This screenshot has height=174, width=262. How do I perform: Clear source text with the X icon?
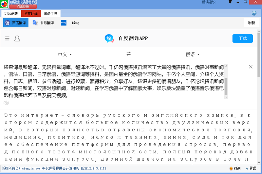pos(251,67)
